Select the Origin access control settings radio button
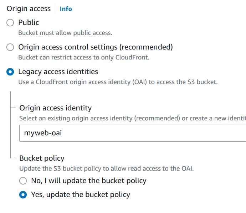This screenshot has width=246, height=213. click(x=11, y=47)
